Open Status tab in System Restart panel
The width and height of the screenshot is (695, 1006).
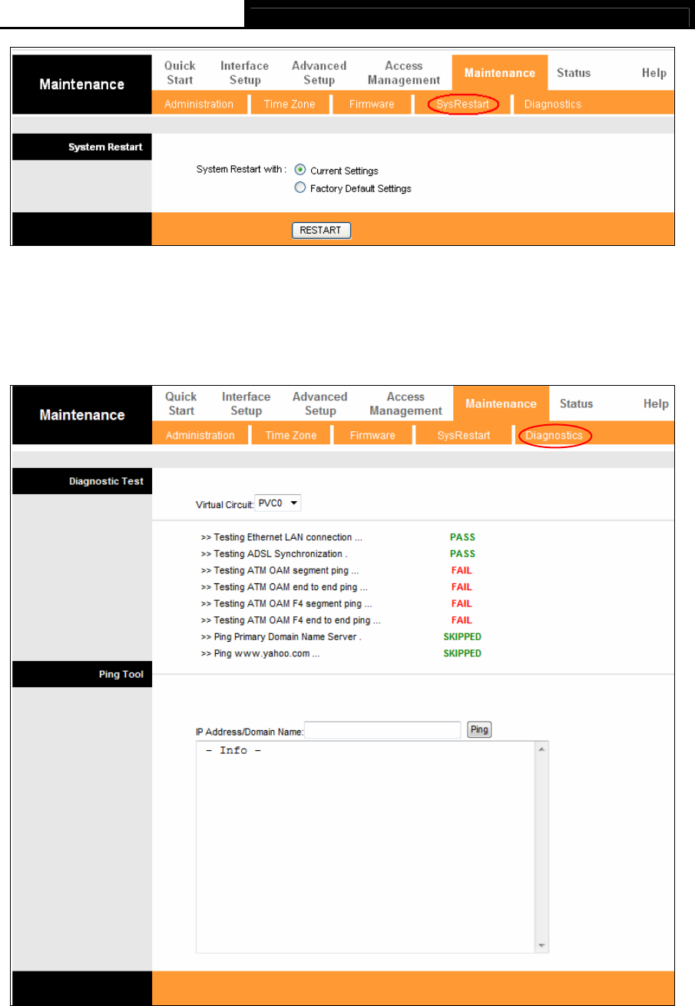pos(574,73)
